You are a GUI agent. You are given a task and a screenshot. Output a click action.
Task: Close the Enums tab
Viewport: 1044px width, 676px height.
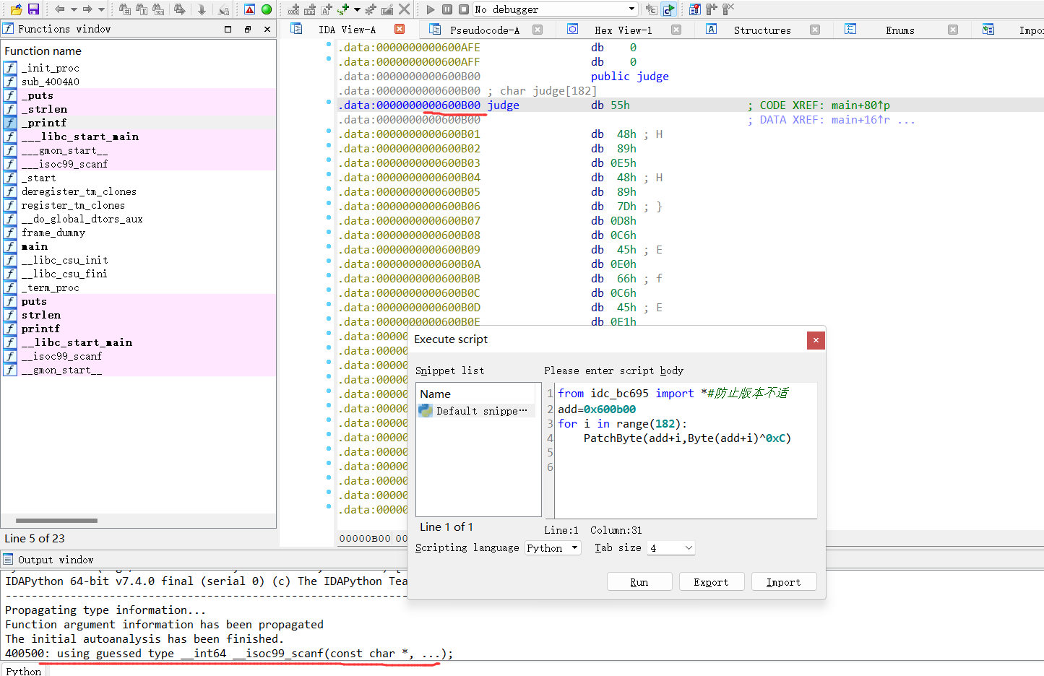pyautogui.click(x=953, y=30)
